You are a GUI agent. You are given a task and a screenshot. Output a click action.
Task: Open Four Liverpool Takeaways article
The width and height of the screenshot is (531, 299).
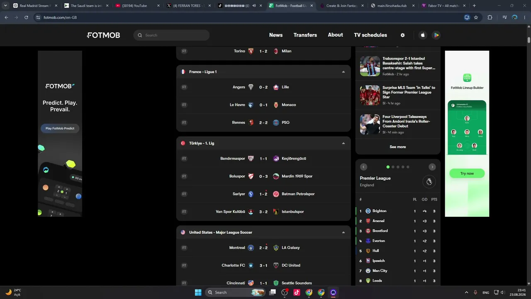[x=397, y=124]
